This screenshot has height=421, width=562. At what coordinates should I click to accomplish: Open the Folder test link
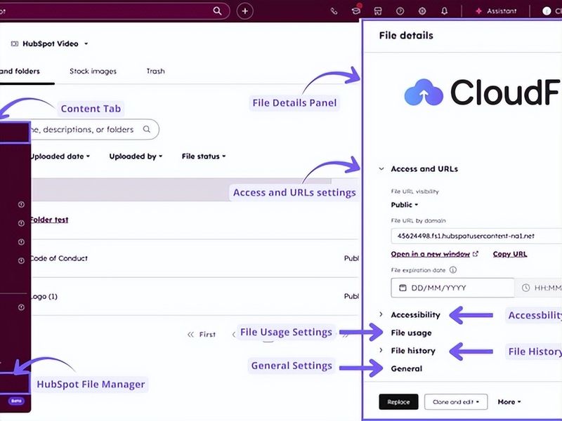click(49, 220)
